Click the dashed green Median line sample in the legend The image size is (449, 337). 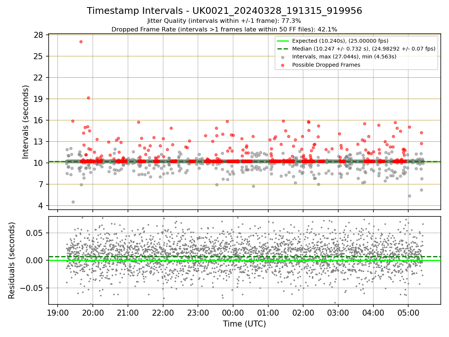[x=283, y=49]
